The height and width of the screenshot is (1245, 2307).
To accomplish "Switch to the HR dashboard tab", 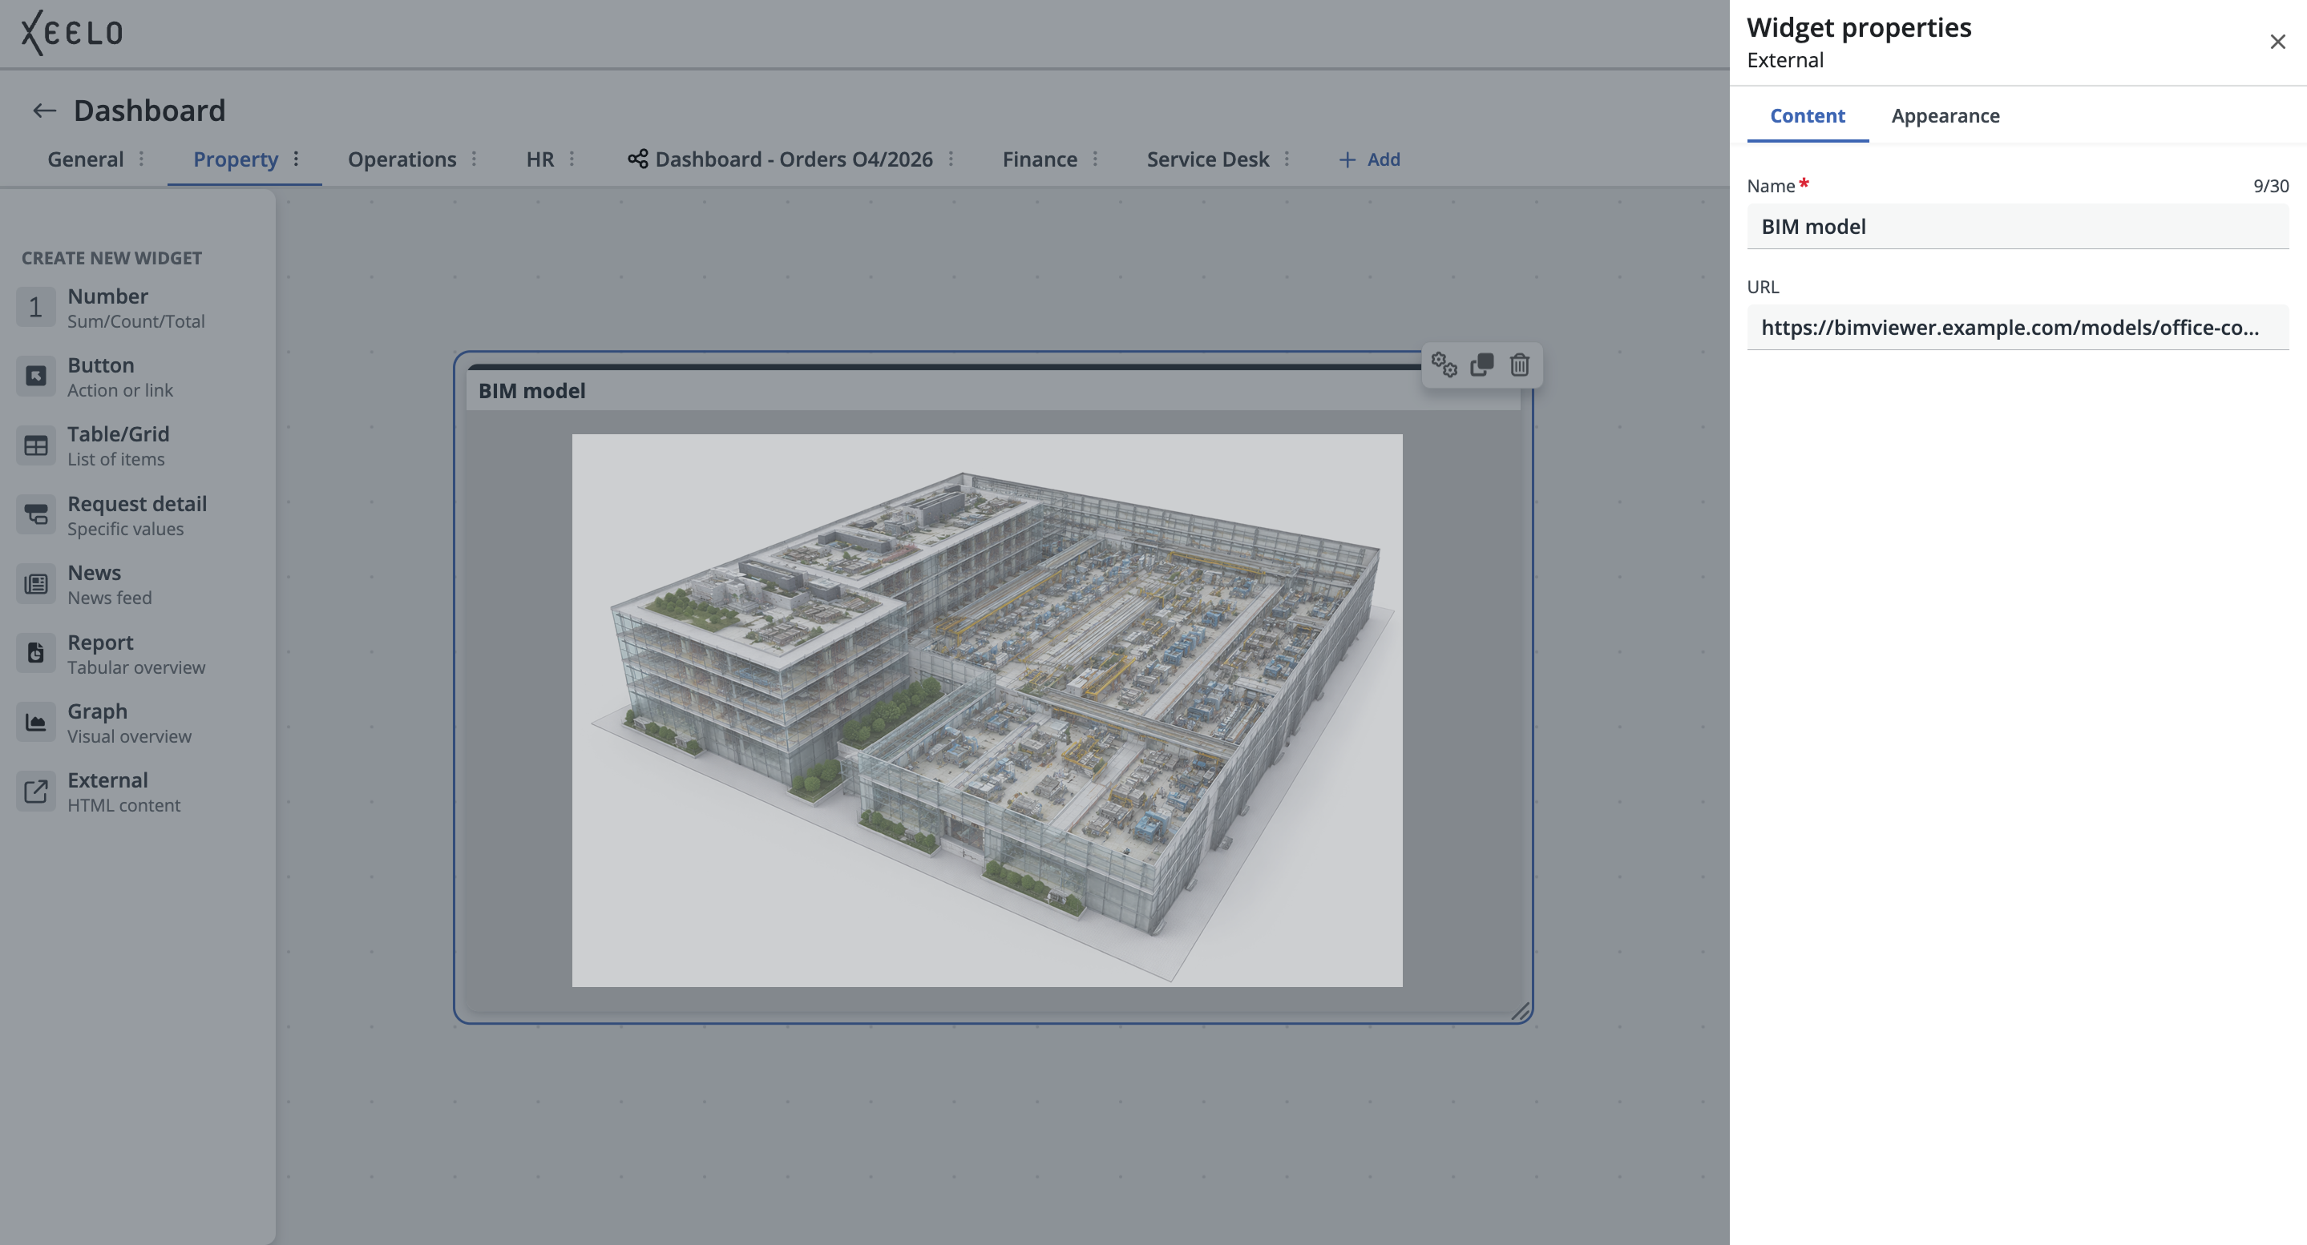I will coord(540,159).
